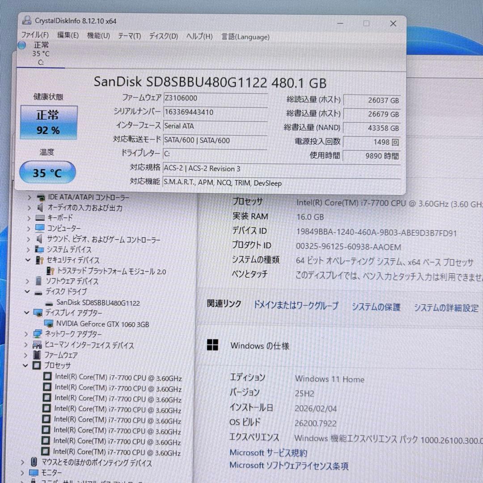Viewport: 483px width, 483px height.
Task: Click the IDE ATA/ATAPI controller icon
Action: (x=41, y=197)
